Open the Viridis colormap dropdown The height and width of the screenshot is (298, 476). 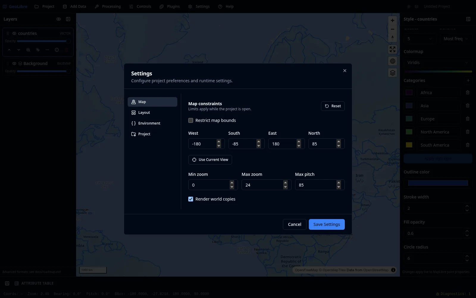438,63
